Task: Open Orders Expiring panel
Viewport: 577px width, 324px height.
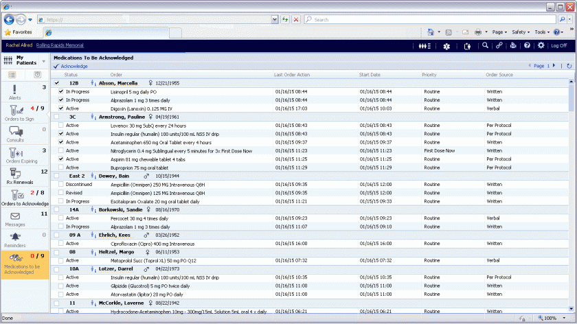Action: pyautogui.click(x=25, y=155)
